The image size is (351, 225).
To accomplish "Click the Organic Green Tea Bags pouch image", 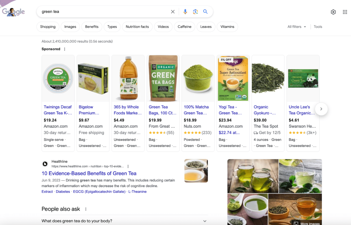I will pos(163,78).
